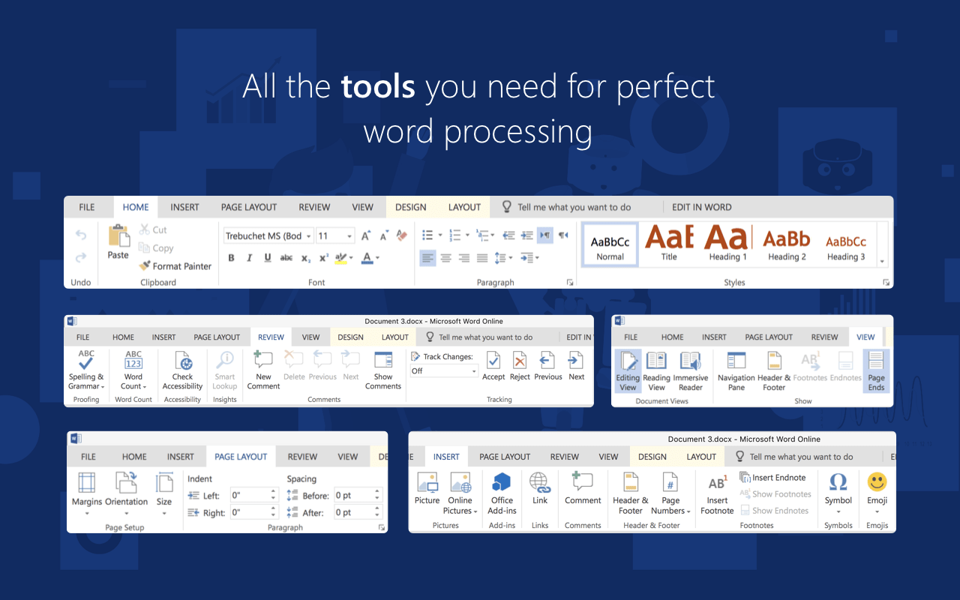Click Show Comments icon
The width and height of the screenshot is (960, 600).
click(x=383, y=360)
